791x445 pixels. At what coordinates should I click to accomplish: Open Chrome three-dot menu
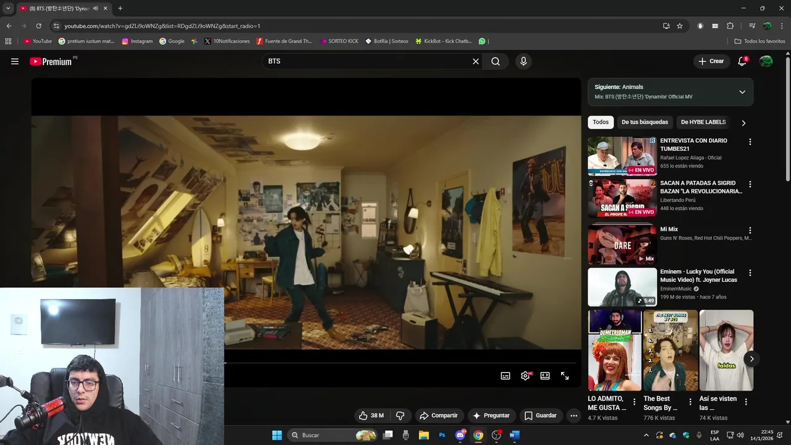[782, 26]
